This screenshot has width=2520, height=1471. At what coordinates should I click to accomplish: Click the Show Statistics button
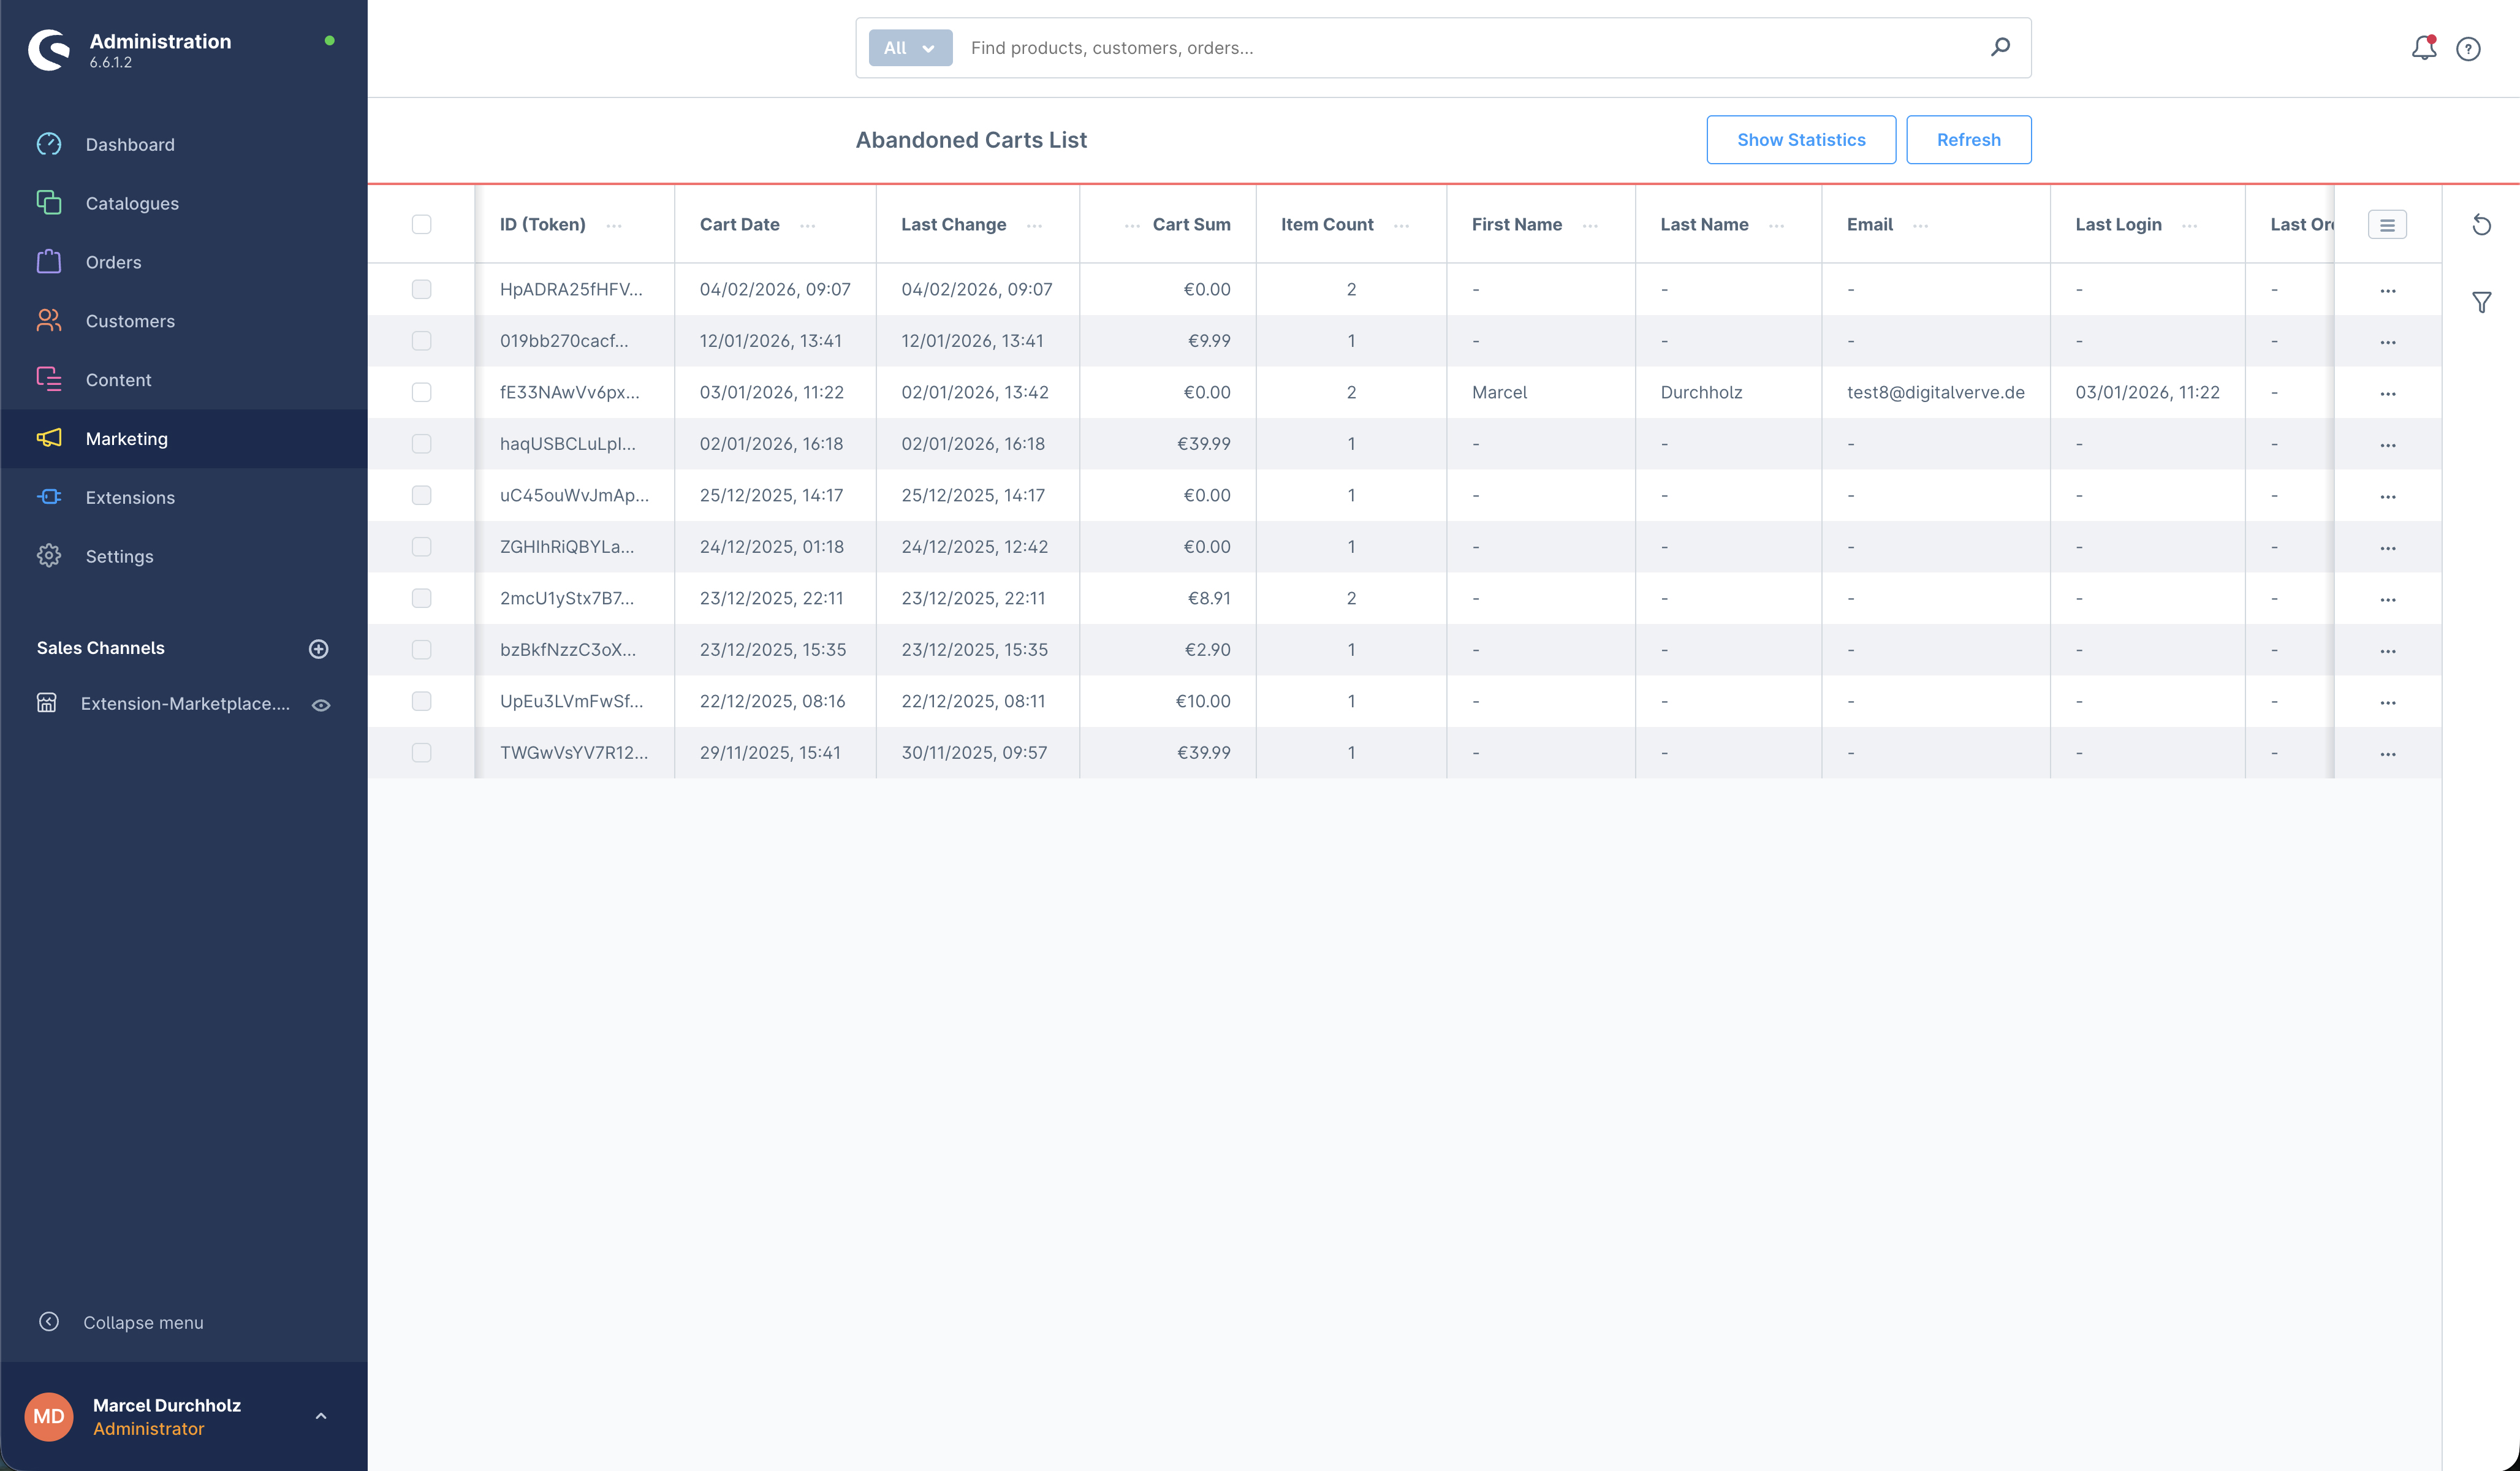(x=1800, y=140)
